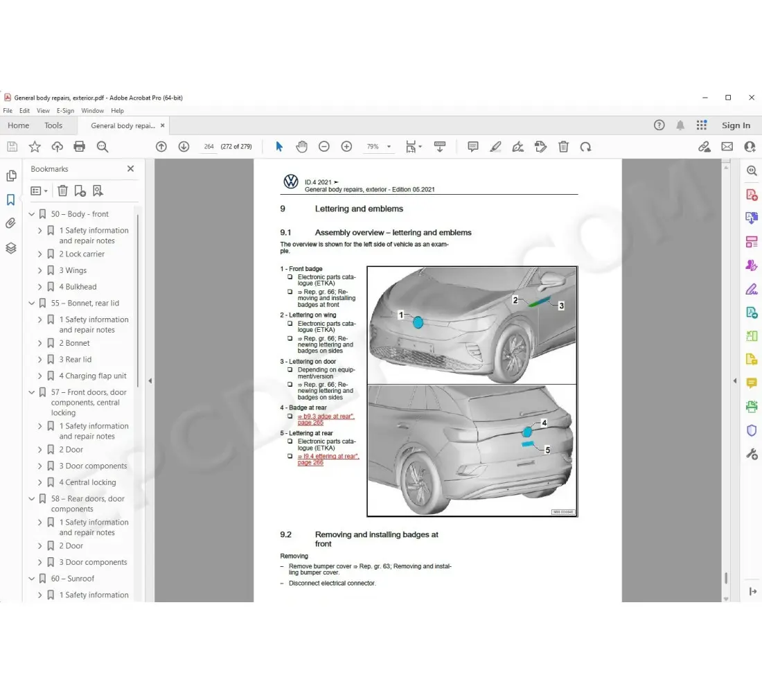This screenshot has height=693, width=762.
Task: Go to the previous page
Action: [161, 146]
